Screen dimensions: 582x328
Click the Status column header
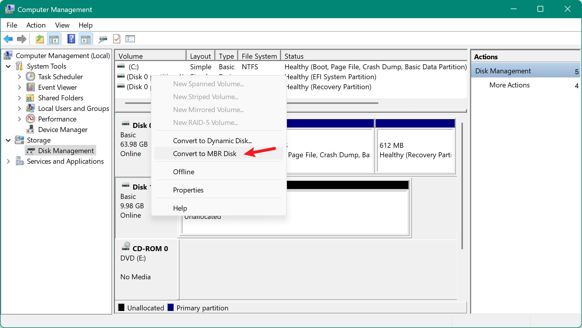click(294, 56)
